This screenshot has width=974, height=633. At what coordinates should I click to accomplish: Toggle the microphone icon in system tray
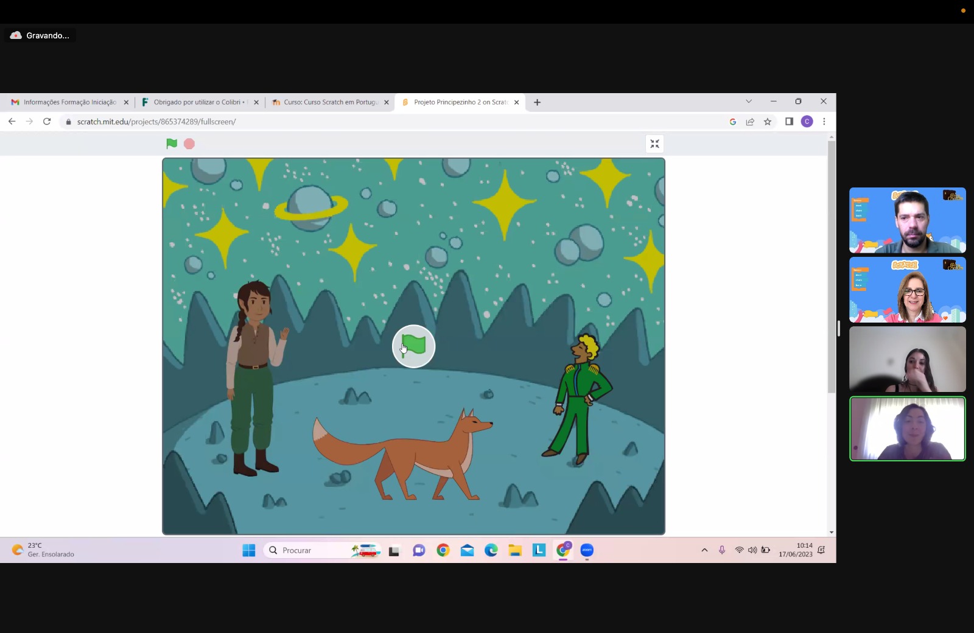click(722, 550)
